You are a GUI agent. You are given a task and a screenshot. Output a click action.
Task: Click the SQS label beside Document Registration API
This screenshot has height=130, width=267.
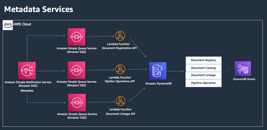click(77, 50)
